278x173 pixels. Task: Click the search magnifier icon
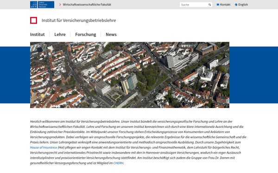209,5
